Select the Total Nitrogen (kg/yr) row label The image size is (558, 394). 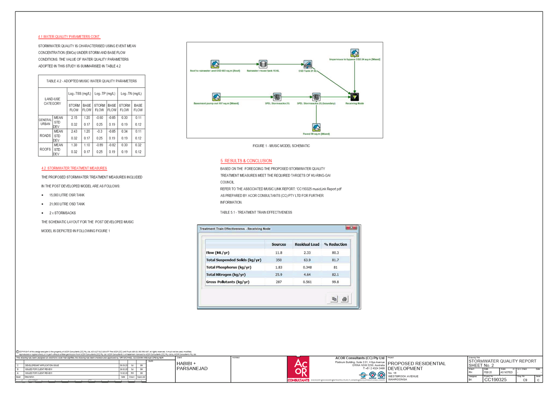click(226, 274)
